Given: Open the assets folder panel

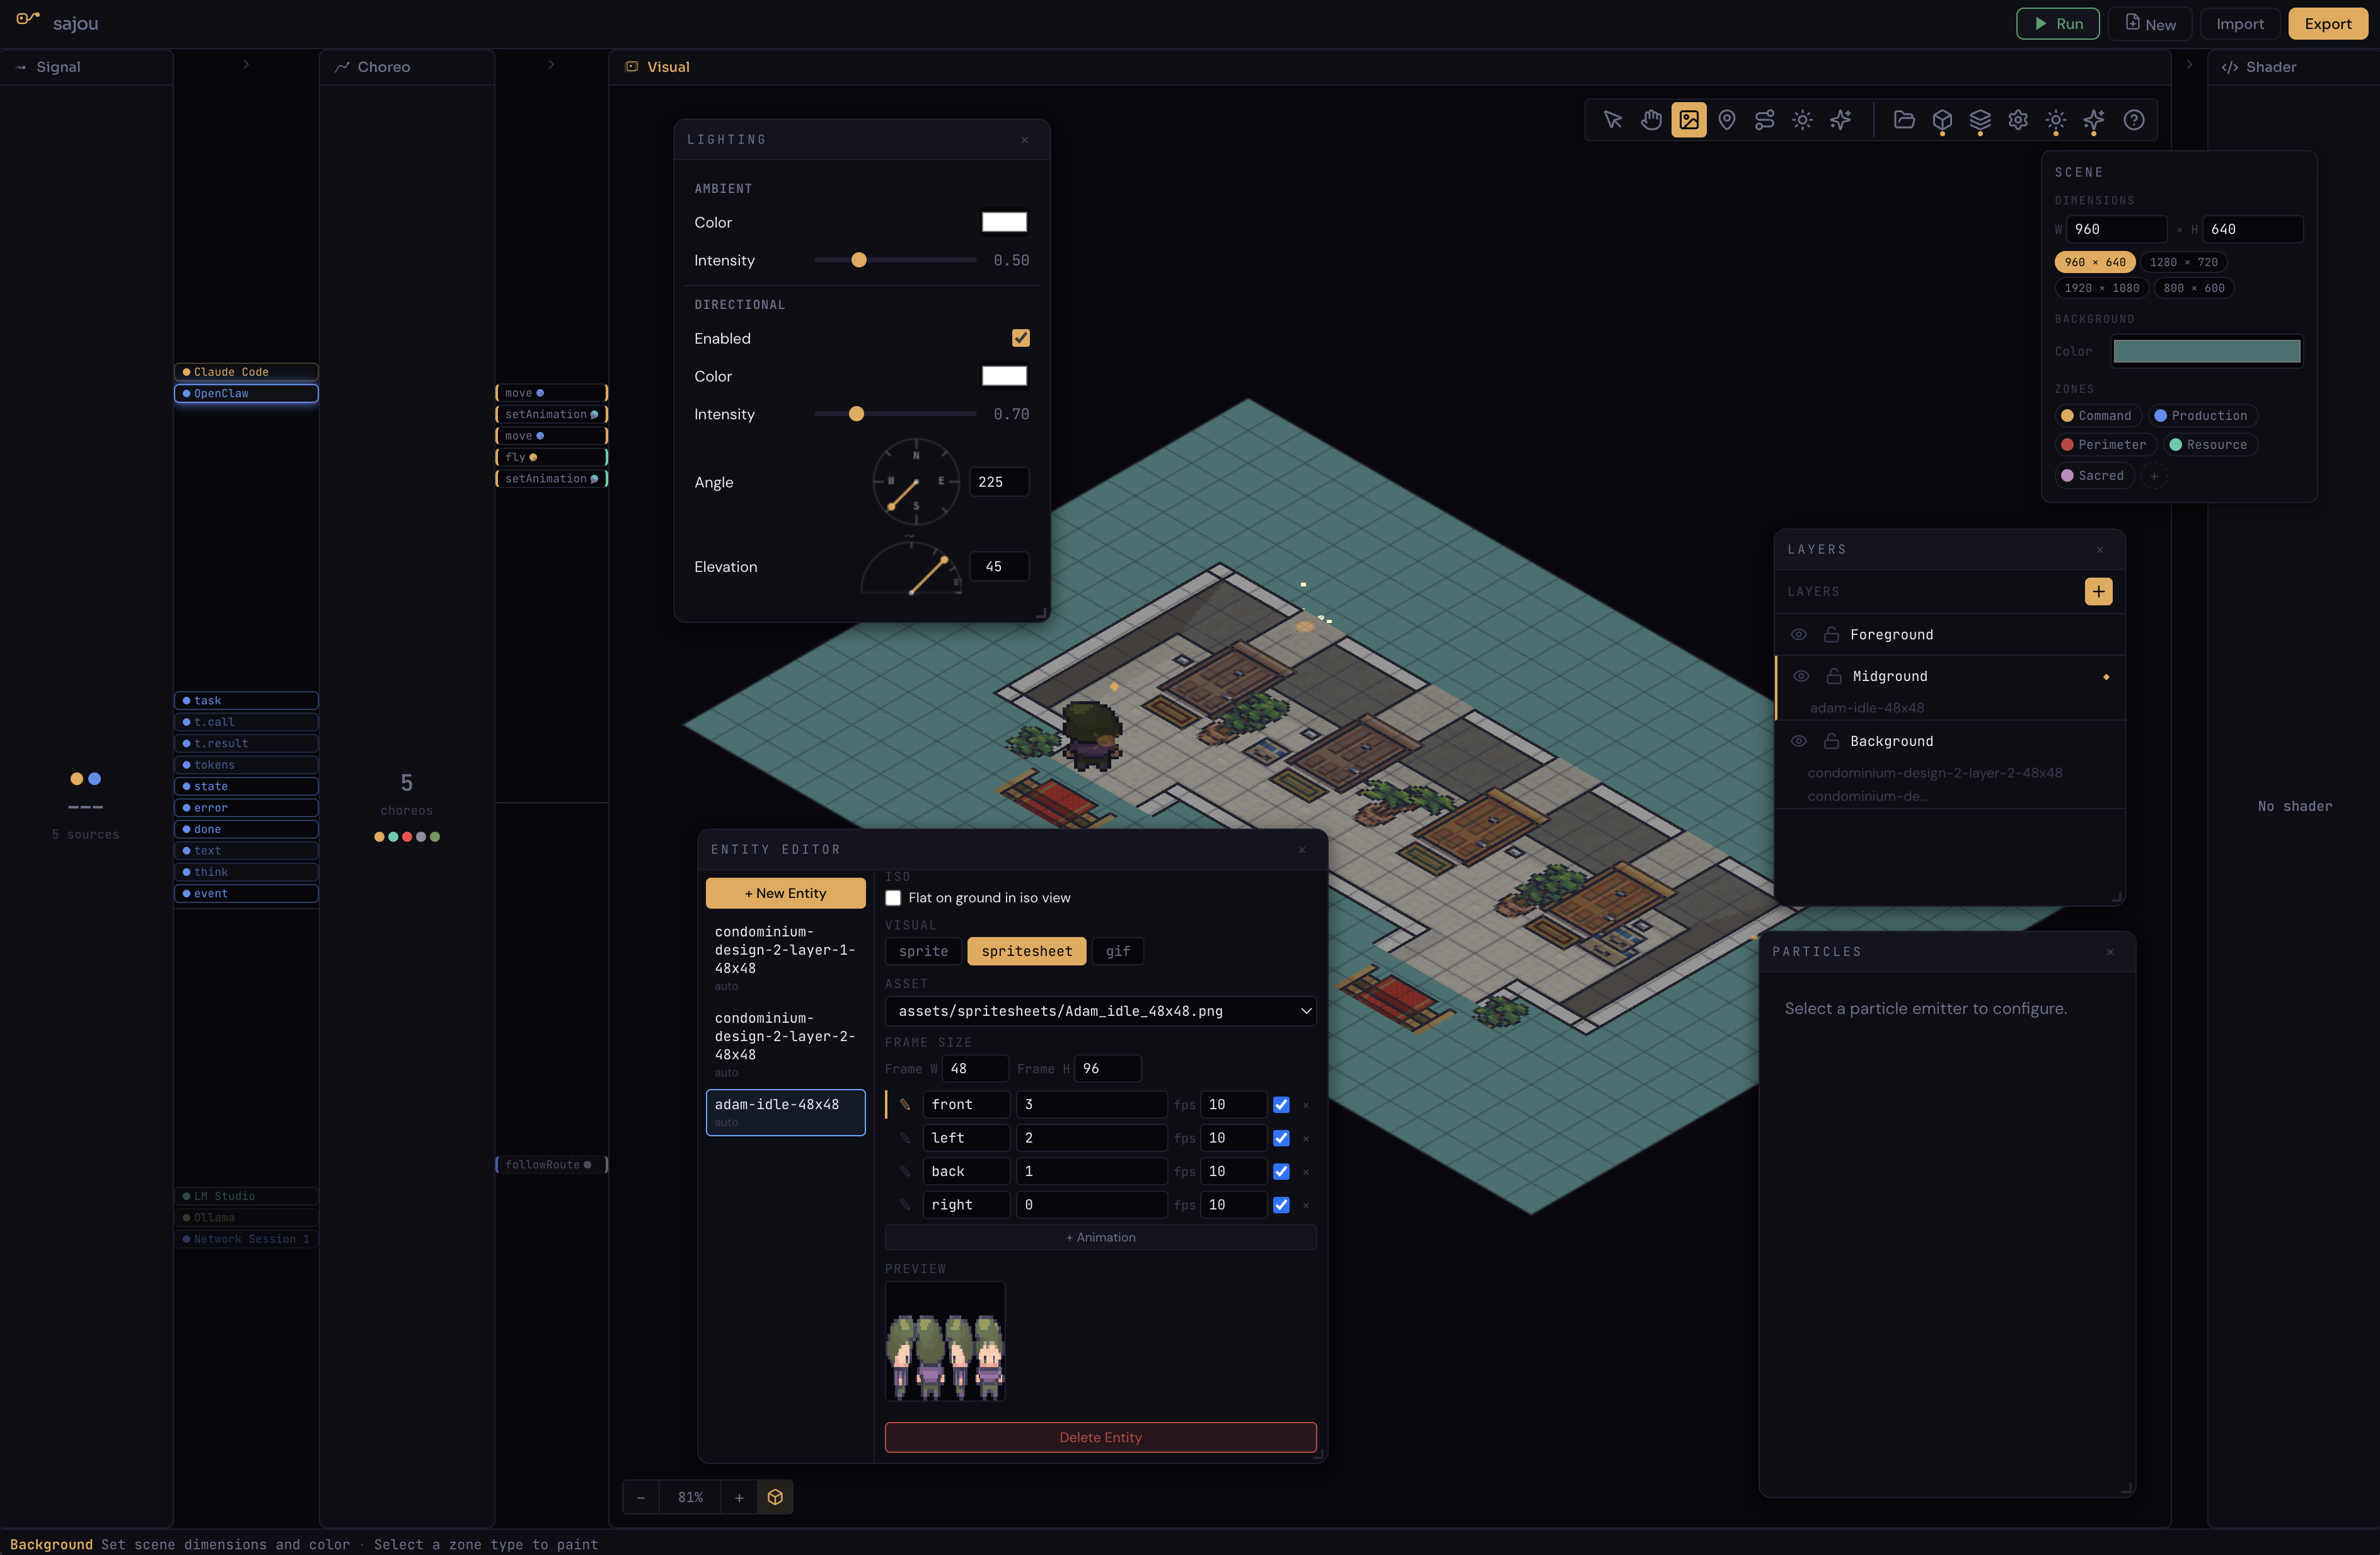Looking at the screenshot, I should [x=1905, y=120].
